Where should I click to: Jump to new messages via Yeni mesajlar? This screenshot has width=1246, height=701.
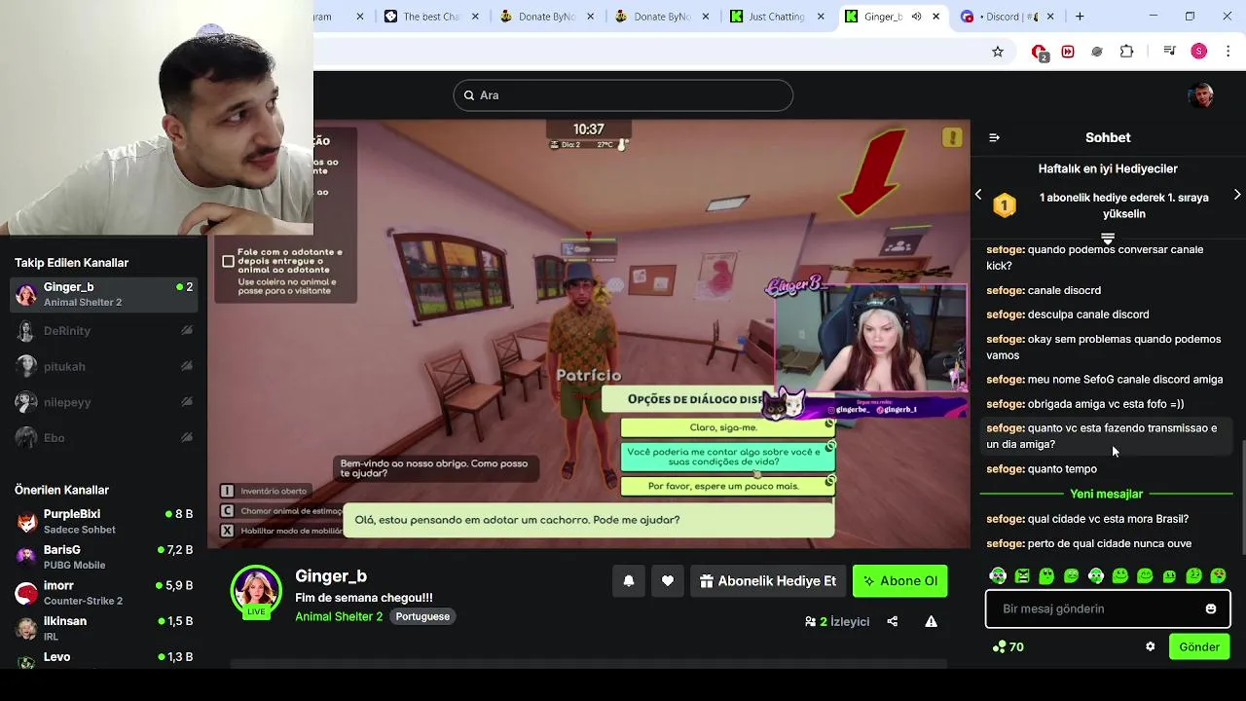point(1106,494)
